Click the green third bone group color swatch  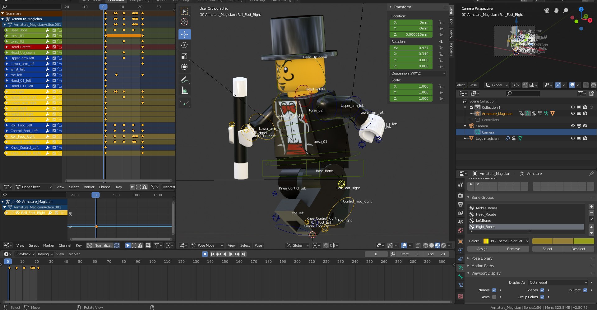click(x=584, y=241)
